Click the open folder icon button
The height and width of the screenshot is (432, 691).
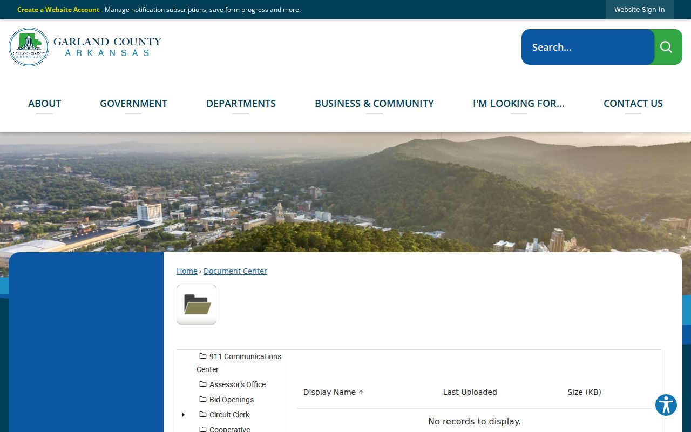click(197, 305)
